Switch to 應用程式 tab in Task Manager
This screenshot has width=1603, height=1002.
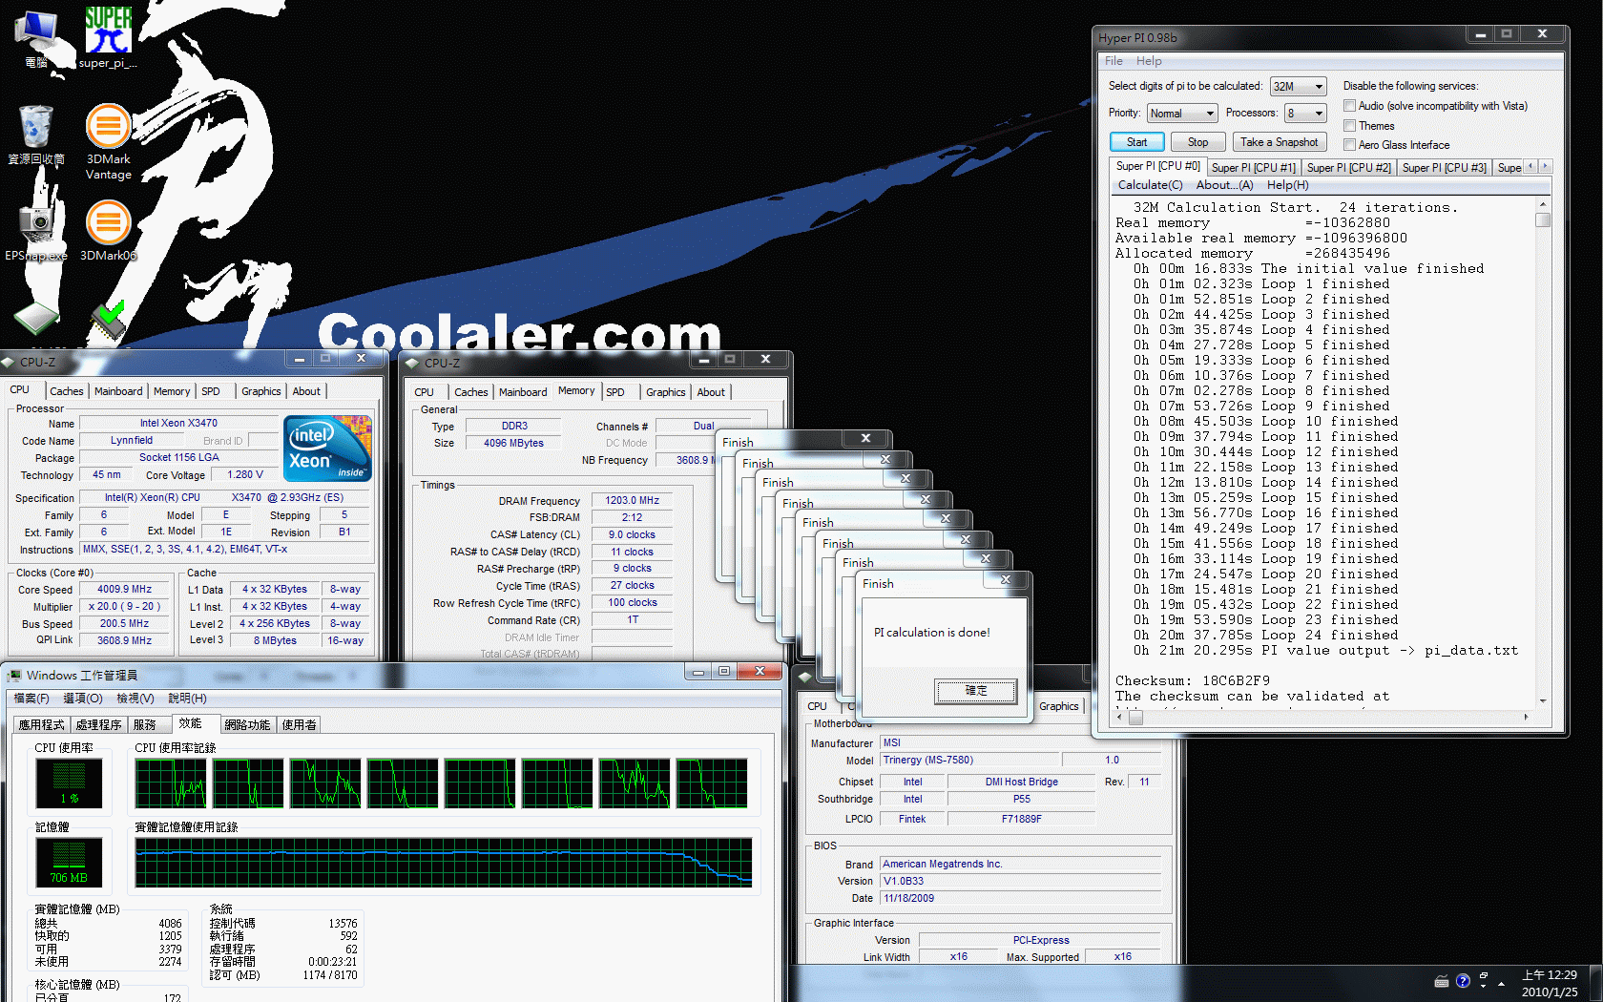tap(42, 725)
